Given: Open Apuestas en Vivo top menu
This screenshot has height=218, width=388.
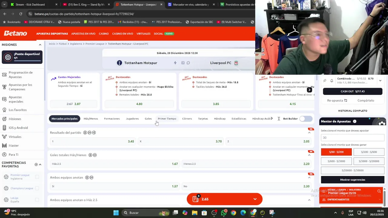Looking at the screenshot, I should pos(83,34).
